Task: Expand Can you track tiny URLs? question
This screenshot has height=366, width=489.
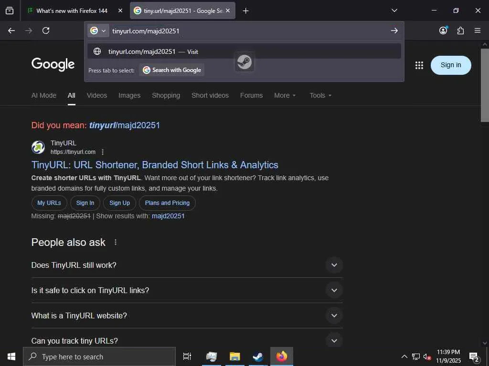Action: [187, 340]
